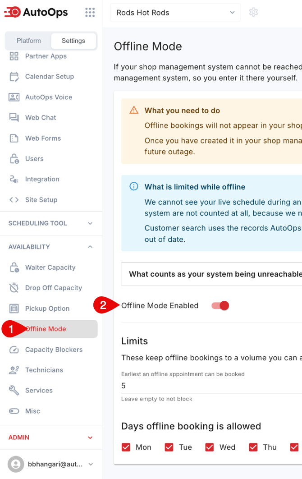The width and height of the screenshot is (302, 479).
Task: Click the Days offline booking is allowed heading
Action: [191, 426]
